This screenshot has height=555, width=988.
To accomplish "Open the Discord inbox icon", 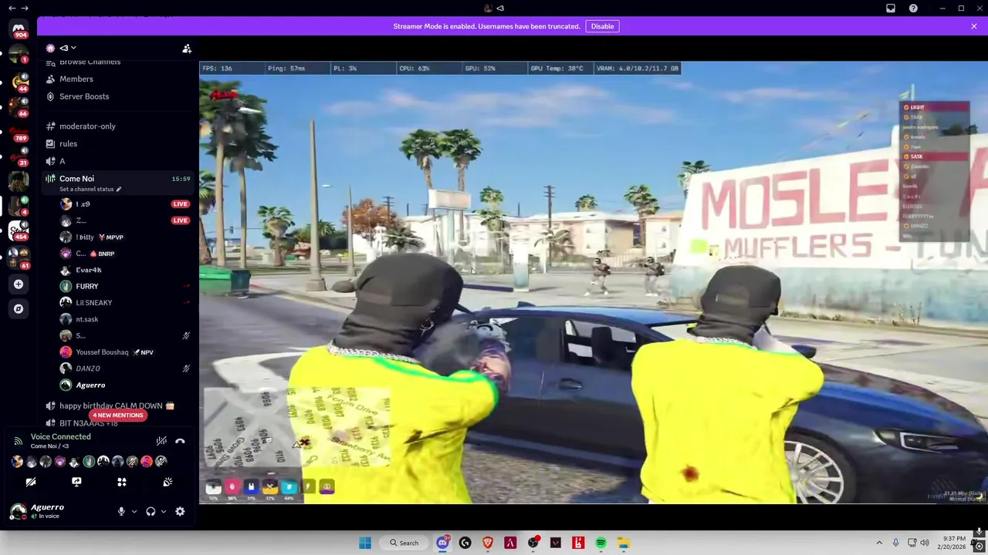I will click(891, 8).
